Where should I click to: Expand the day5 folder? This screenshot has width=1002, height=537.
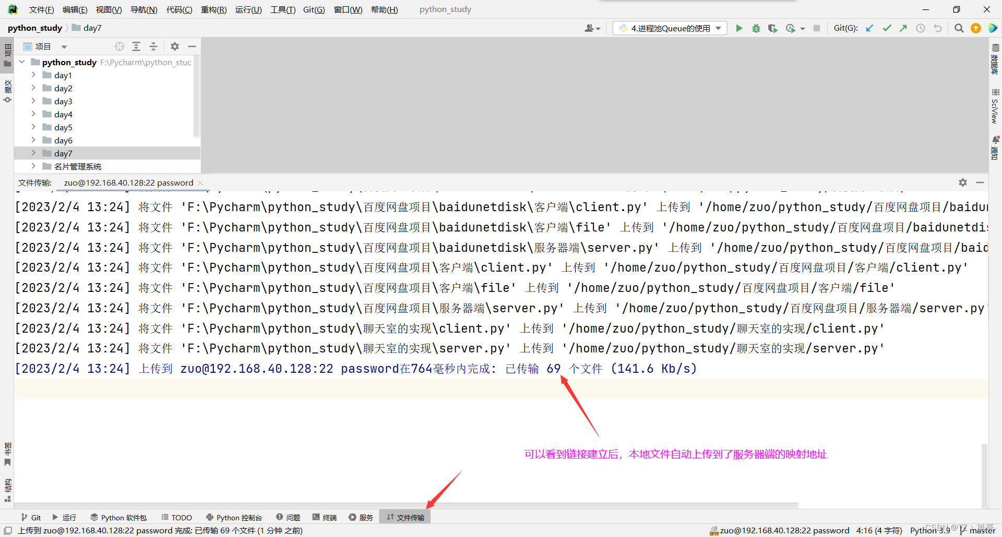tap(33, 127)
